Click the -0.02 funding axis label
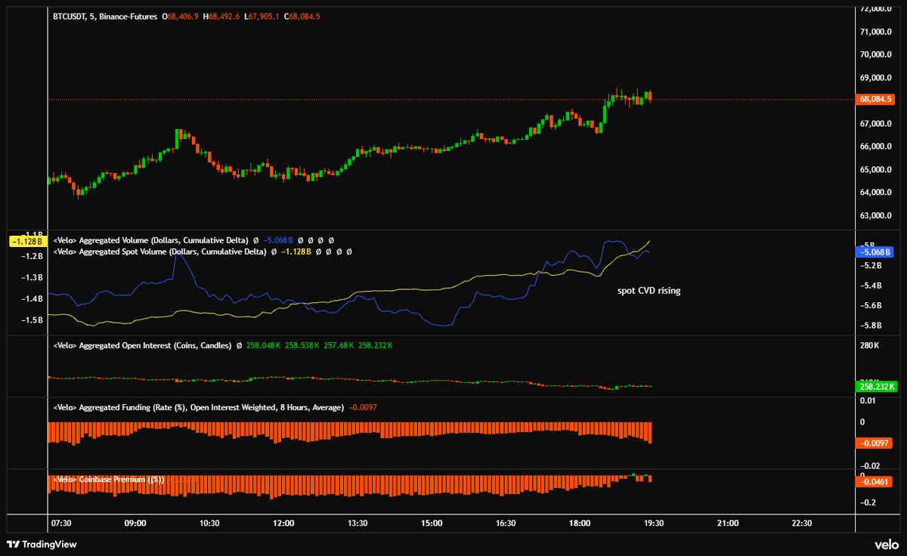 [871, 466]
